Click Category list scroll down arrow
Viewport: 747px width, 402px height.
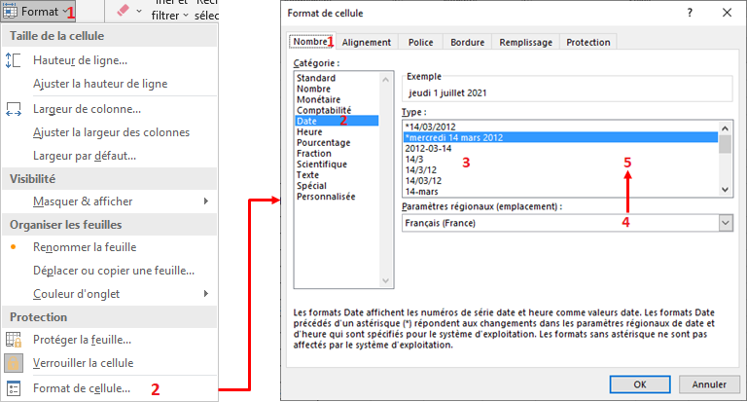pos(386,281)
